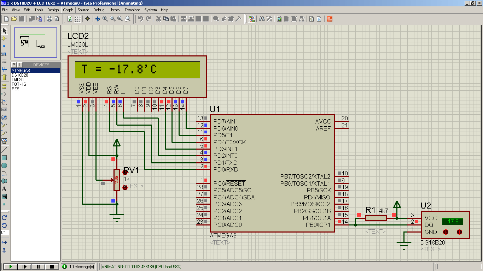Select the component mode tool in sidebar
483x271 pixels.
pos(4,38)
